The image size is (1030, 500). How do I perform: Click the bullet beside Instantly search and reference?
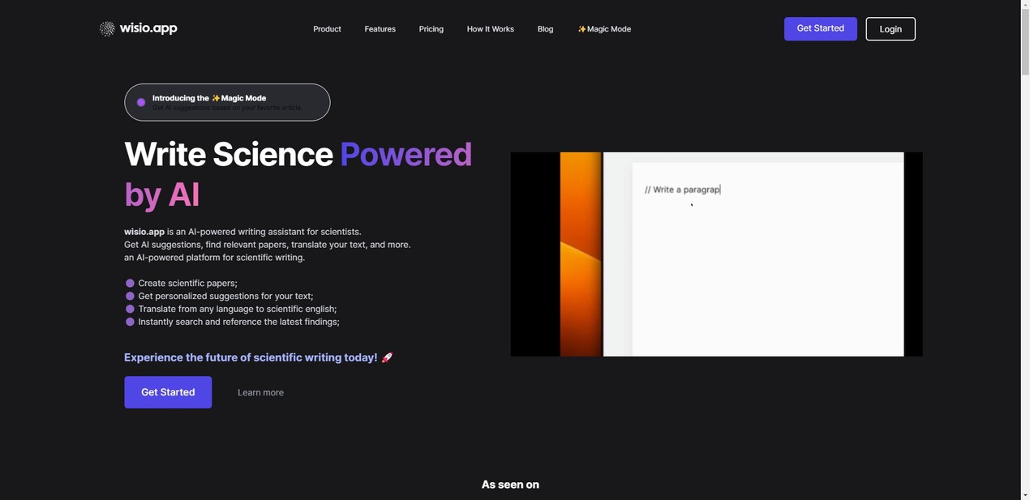pyautogui.click(x=130, y=322)
